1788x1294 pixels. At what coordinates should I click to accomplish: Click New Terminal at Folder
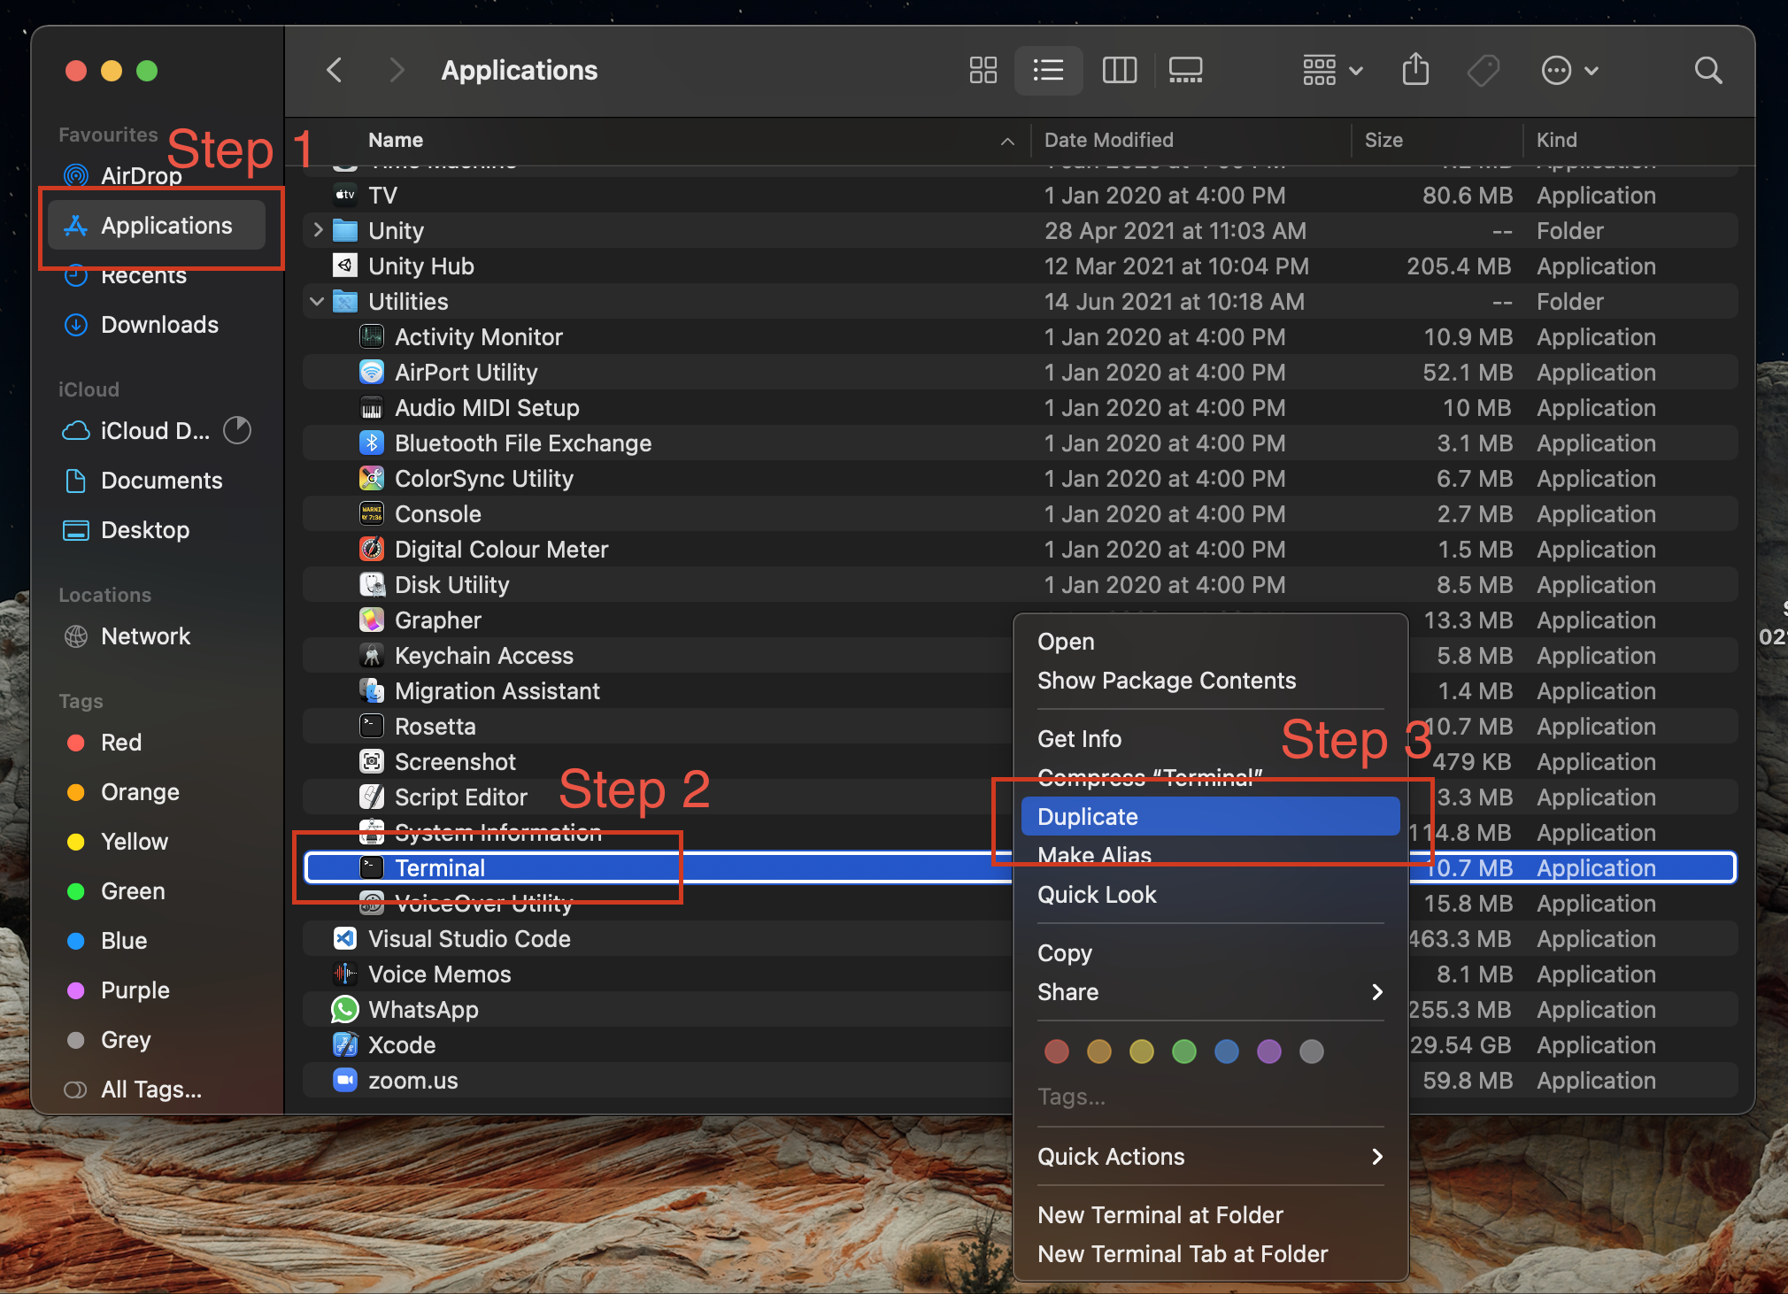click(1160, 1214)
